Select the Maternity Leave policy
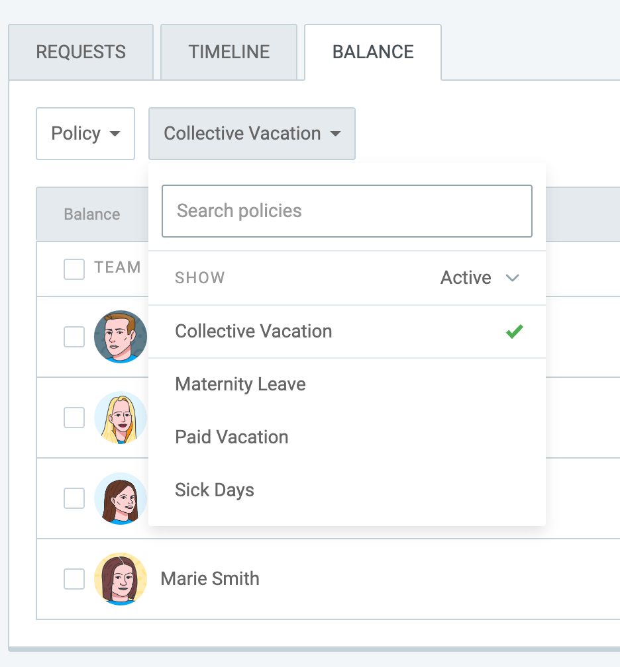 tap(240, 384)
